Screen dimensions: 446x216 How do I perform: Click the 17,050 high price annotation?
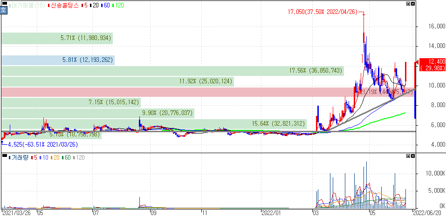(322, 12)
